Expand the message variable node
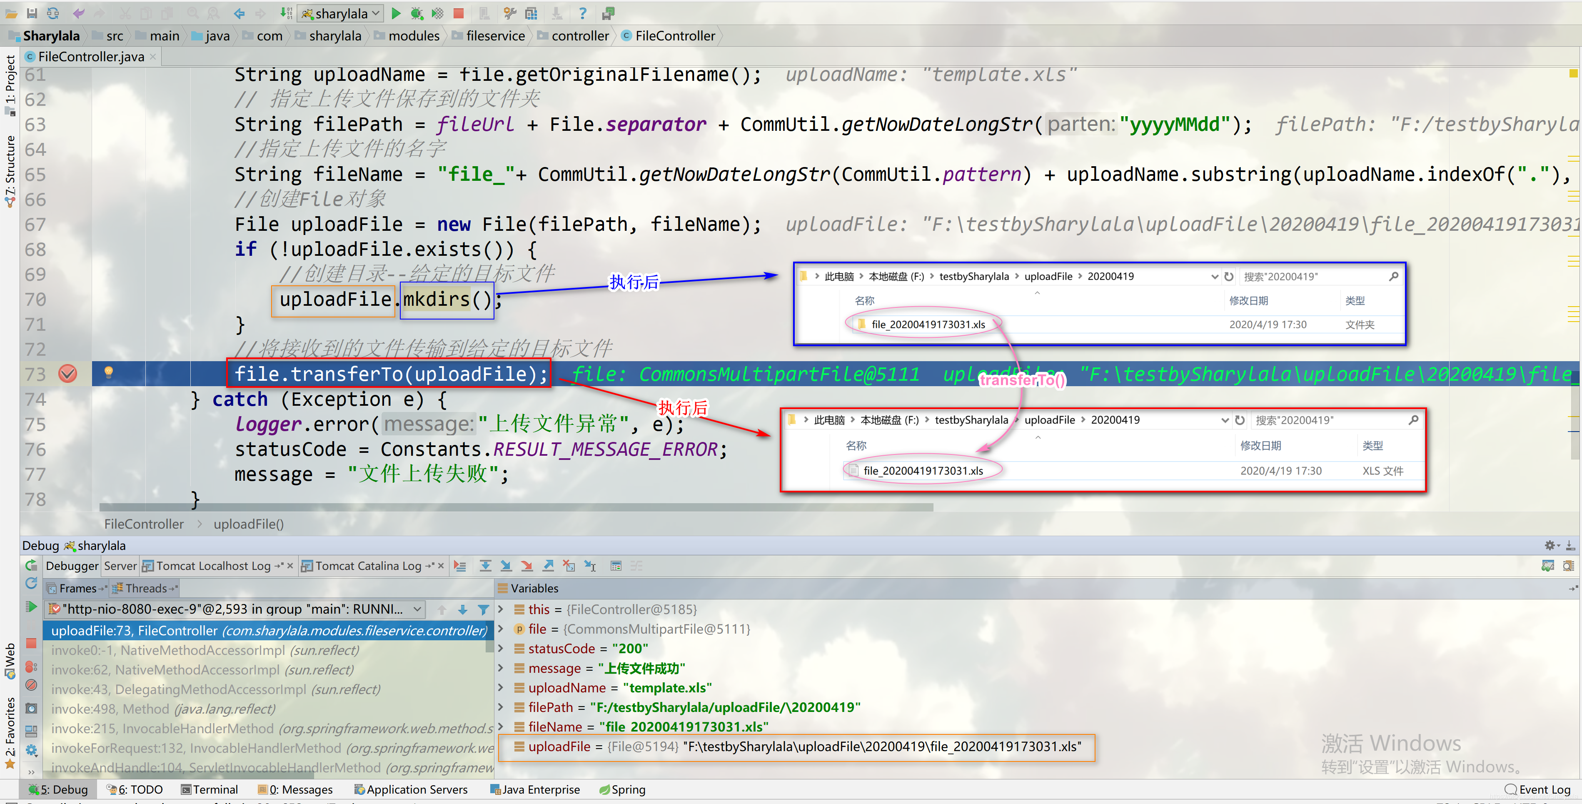Screen dimensions: 1582x804 click(x=501, y=668)
